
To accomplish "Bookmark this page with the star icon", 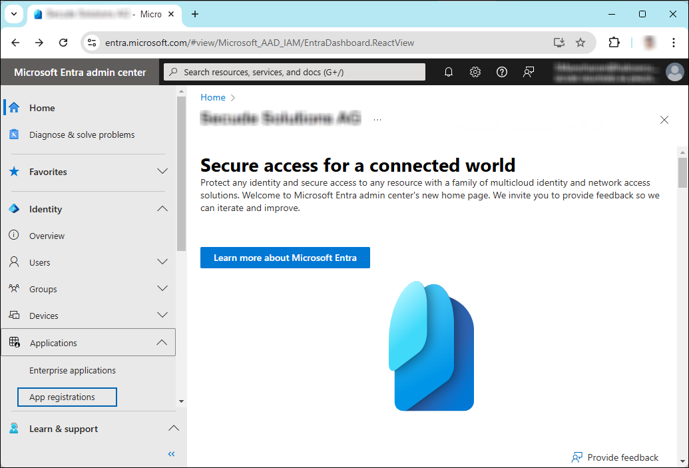I will (580, 43).
